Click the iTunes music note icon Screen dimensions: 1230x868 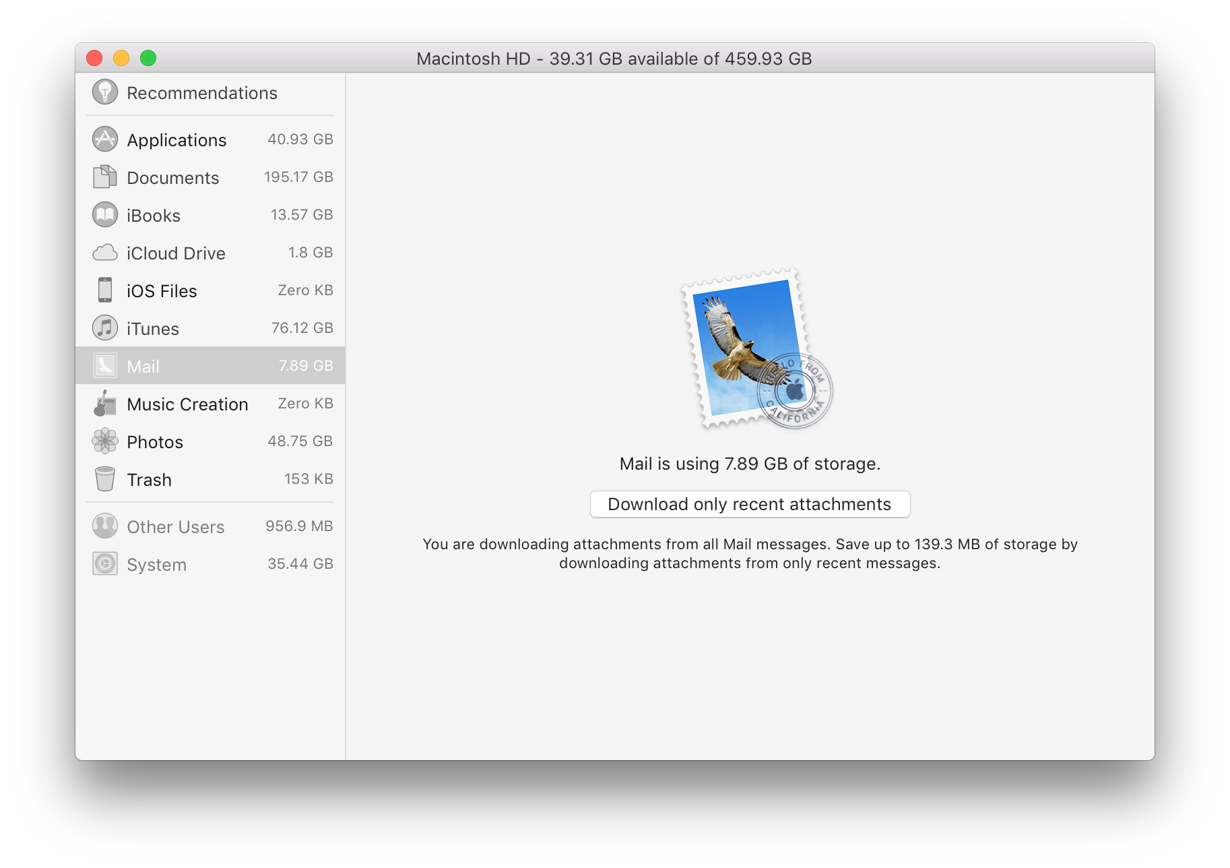point(105,328)
